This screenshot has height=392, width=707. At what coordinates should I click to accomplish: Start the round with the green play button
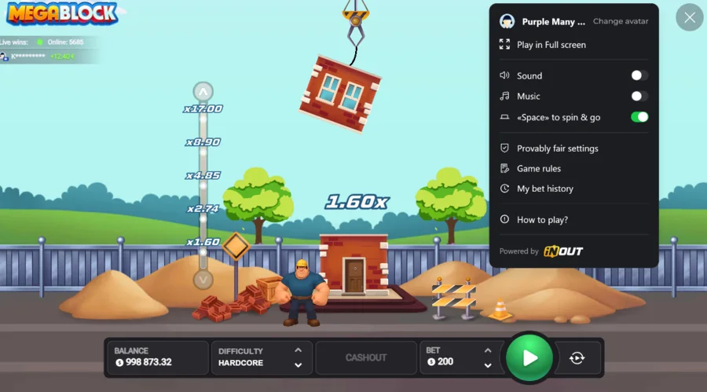pos(529,358)
